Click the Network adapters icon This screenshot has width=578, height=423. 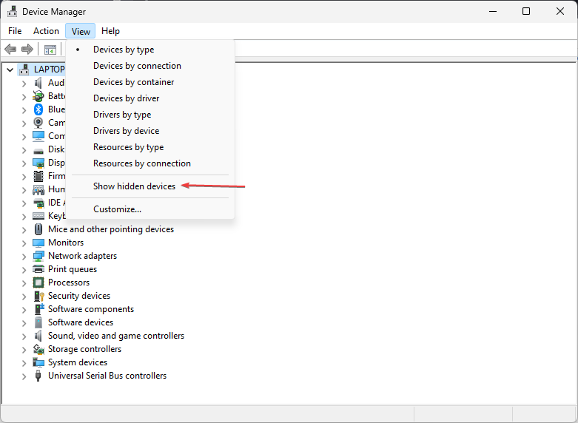click(x=38, y=256)
